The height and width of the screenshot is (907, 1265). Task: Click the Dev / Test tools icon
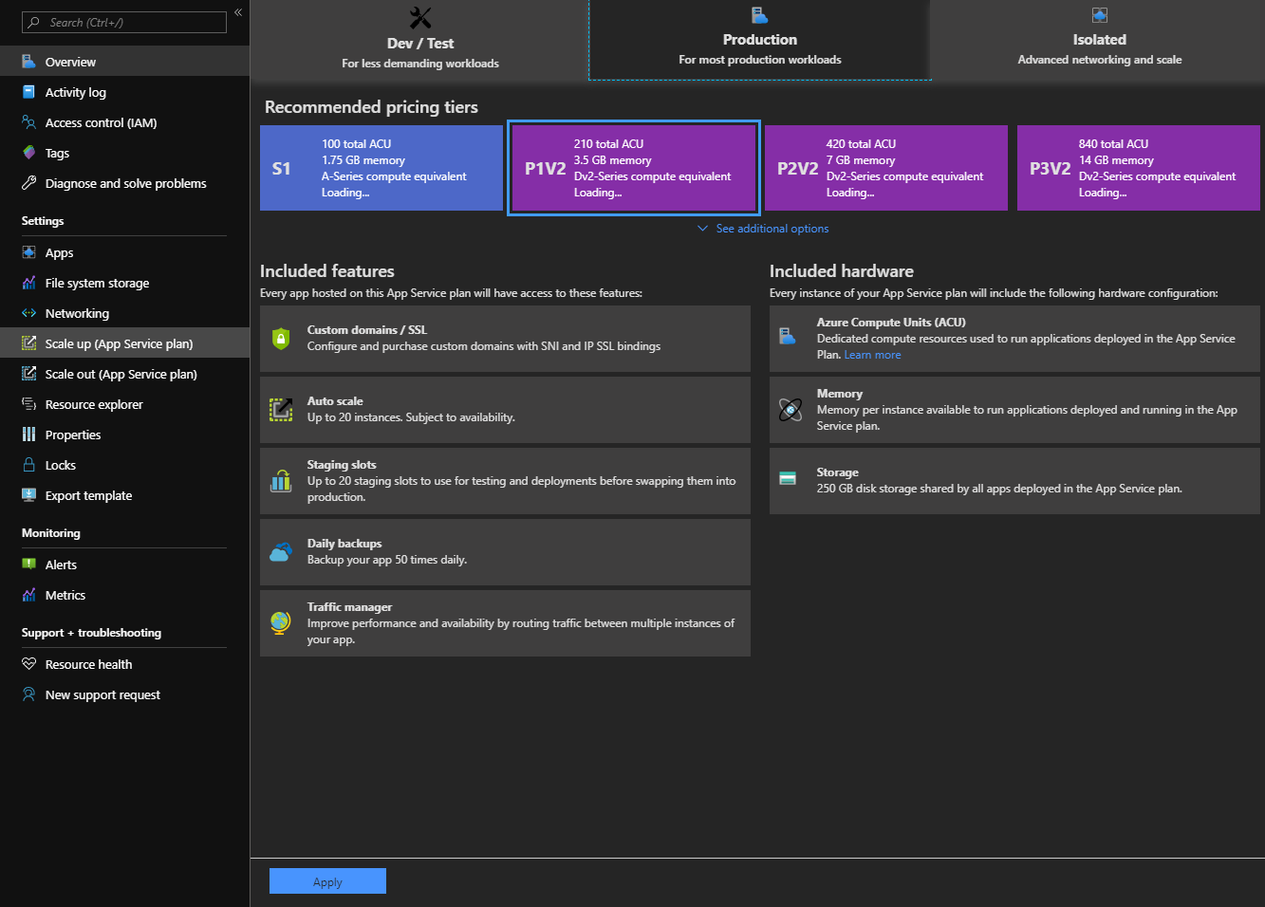point(420,17)
